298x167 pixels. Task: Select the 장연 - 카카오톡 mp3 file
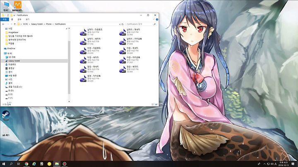coord(91,79)
